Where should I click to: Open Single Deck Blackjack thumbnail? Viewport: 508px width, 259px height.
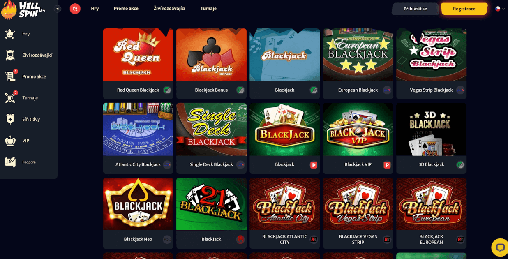pos(211,129)
